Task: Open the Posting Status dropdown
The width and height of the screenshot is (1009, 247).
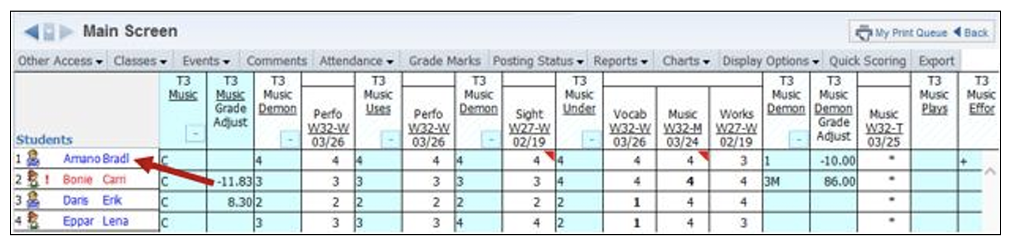Action: click(538, 61)
